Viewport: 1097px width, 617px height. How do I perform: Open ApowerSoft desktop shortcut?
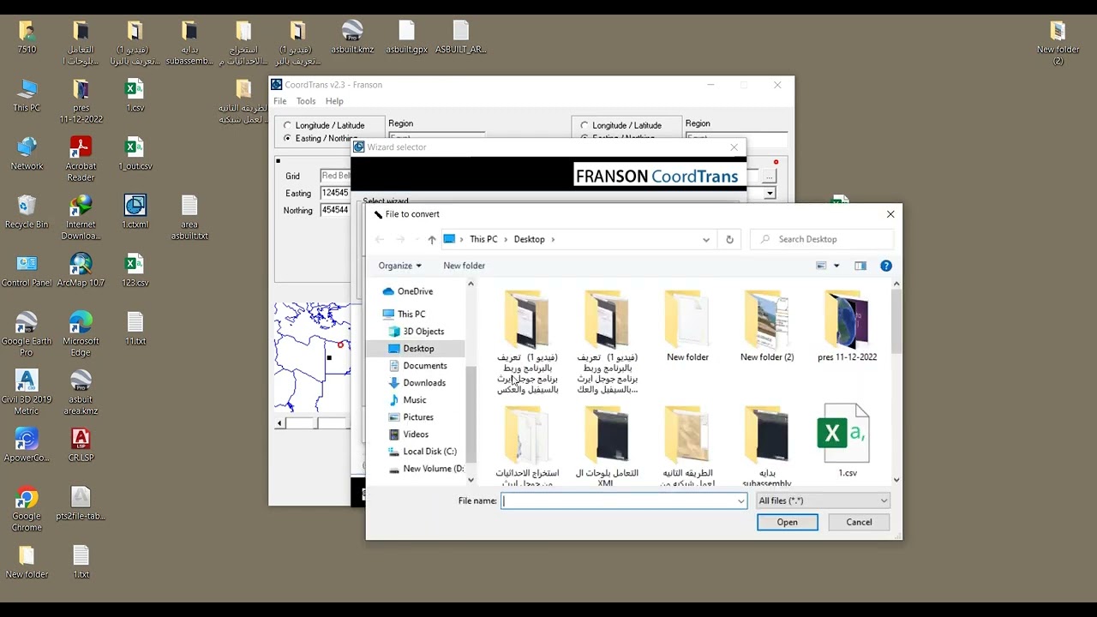pos(27,445)
